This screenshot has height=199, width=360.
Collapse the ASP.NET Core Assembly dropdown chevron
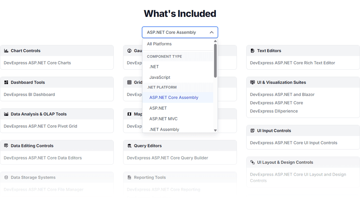(x=212, y=32)
